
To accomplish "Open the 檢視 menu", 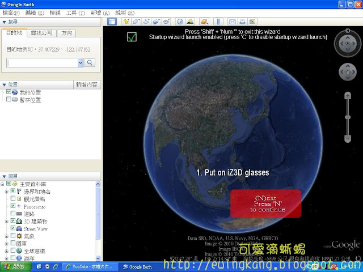I will [x=55, y=13].
